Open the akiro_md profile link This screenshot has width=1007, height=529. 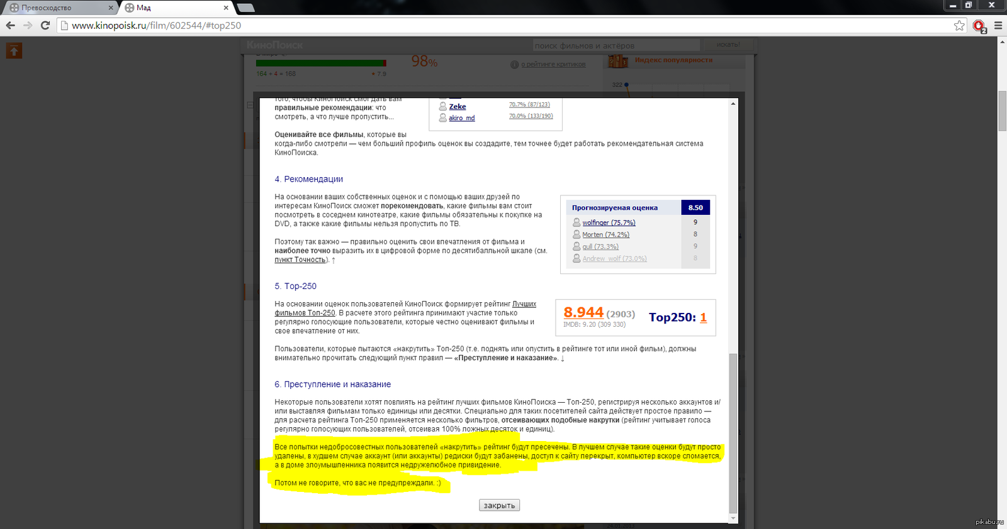point(462,118)
